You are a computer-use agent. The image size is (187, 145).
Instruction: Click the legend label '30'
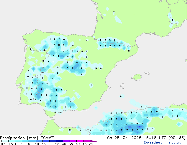pos(64,144)
